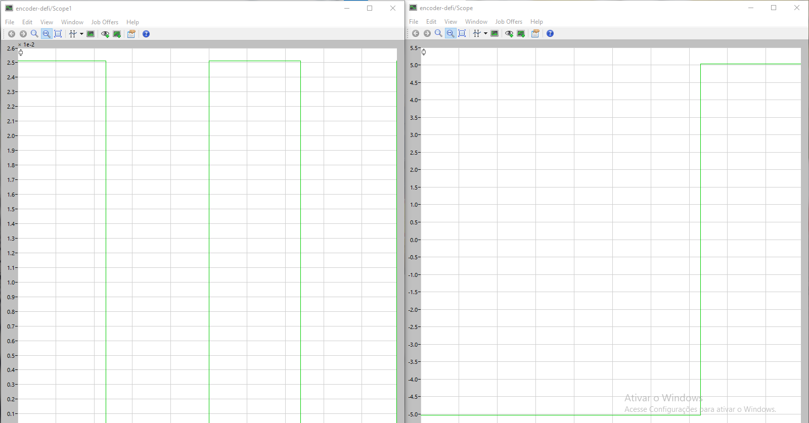Save current trace in right-hand Scope window
Screen dimensions: 809x423
click(521, 33)
